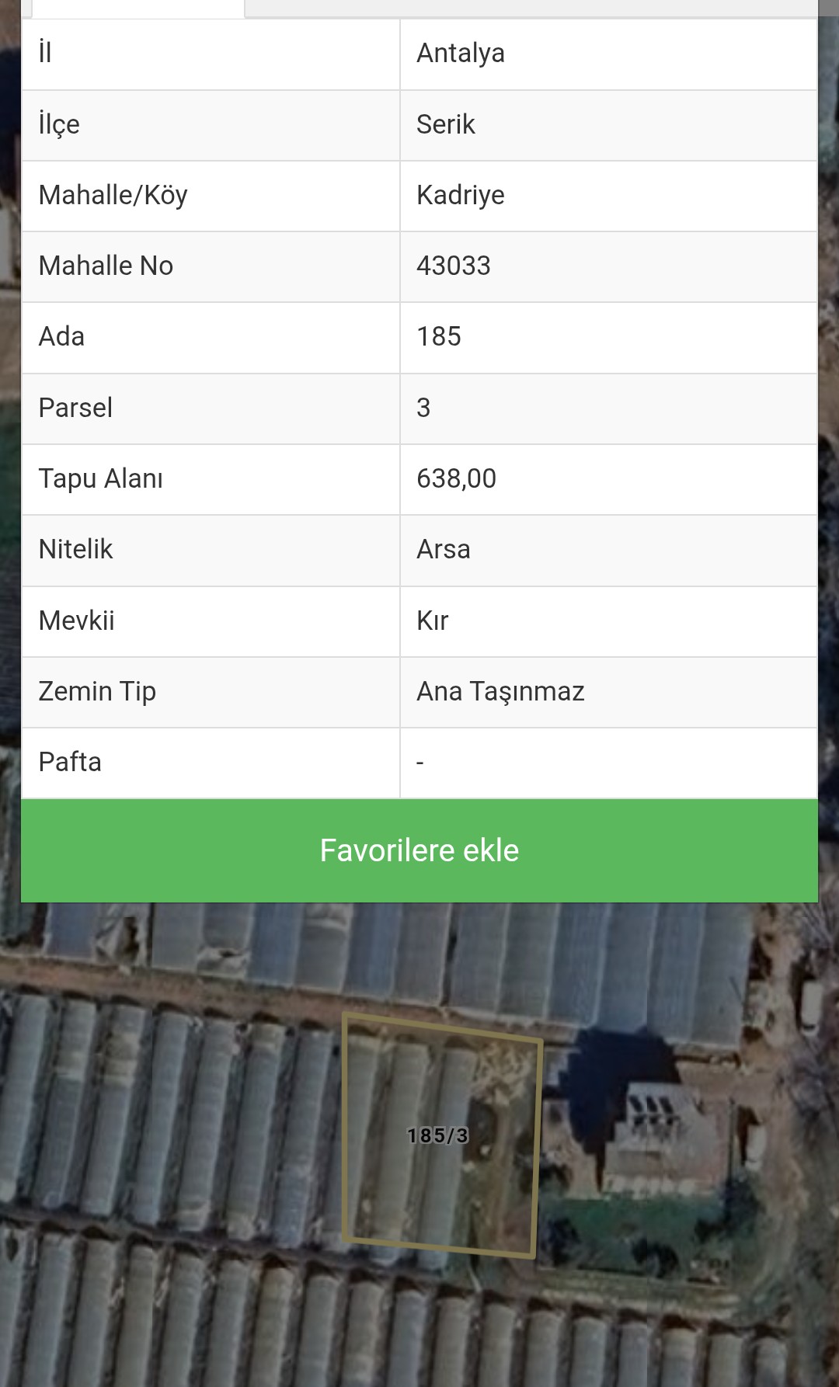Click the 185/3 parcel label on map
This screenshot has width=839, height=1387.
pyautogui.click(x=438, y=1136)
